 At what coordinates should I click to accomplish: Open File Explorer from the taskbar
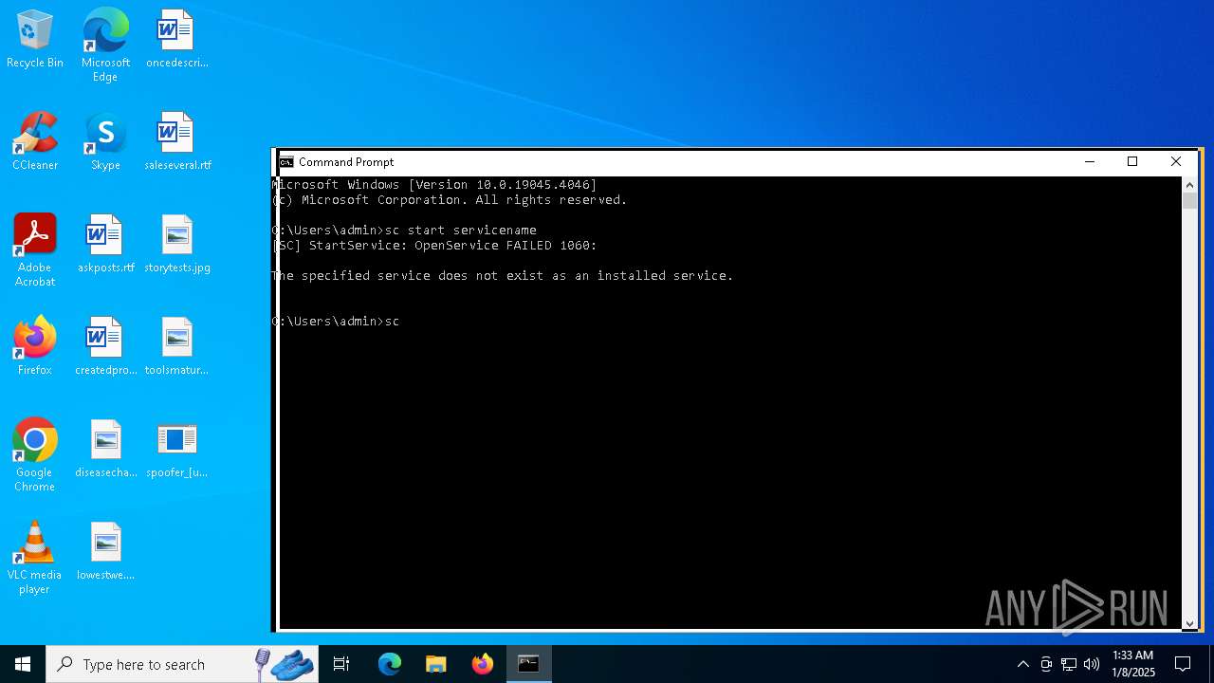(435, 664)
